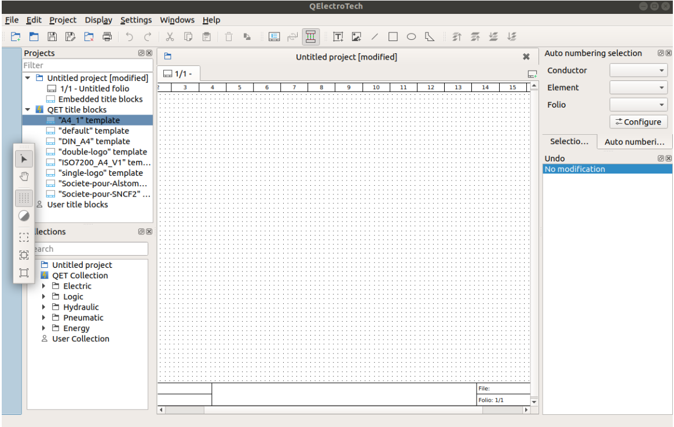This screenshot has height=427, width=674.
Task: Select the Rectangle drawing tool
Action: click(x=393, y=36)
